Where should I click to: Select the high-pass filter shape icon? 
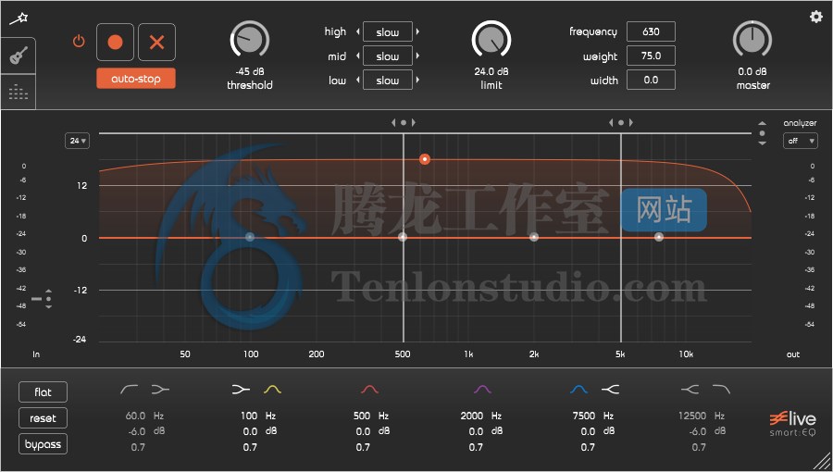coord(129,390)
